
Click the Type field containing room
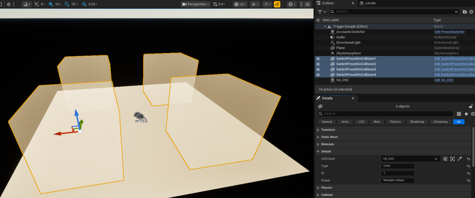pyautogui.click(x=398, y=166)
